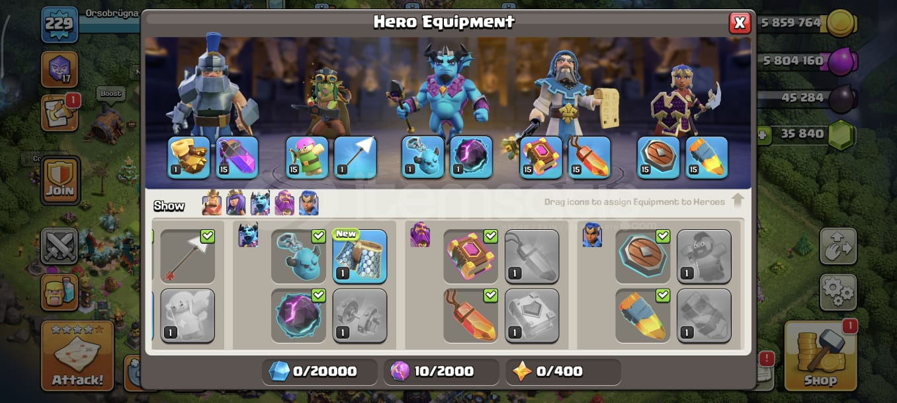
Task: Select the Royal Champion filter icon
Action: pyautogui.click(x=308, y=202)
